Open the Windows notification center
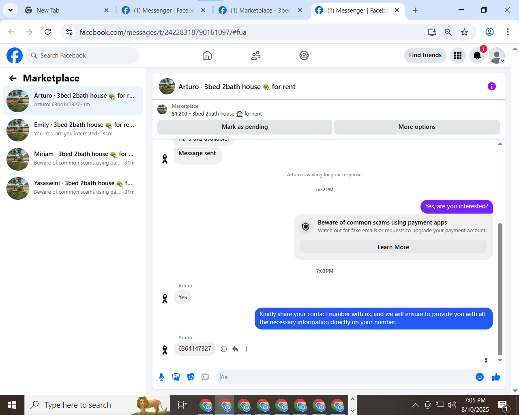This screenshot has width=519, height=415. point(503,405)
